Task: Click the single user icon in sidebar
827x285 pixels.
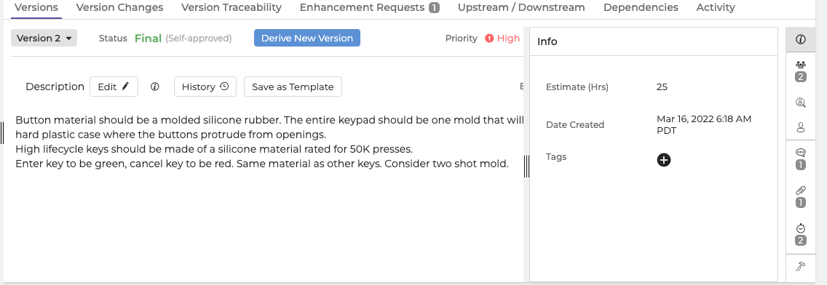Action: coord(801,127)
